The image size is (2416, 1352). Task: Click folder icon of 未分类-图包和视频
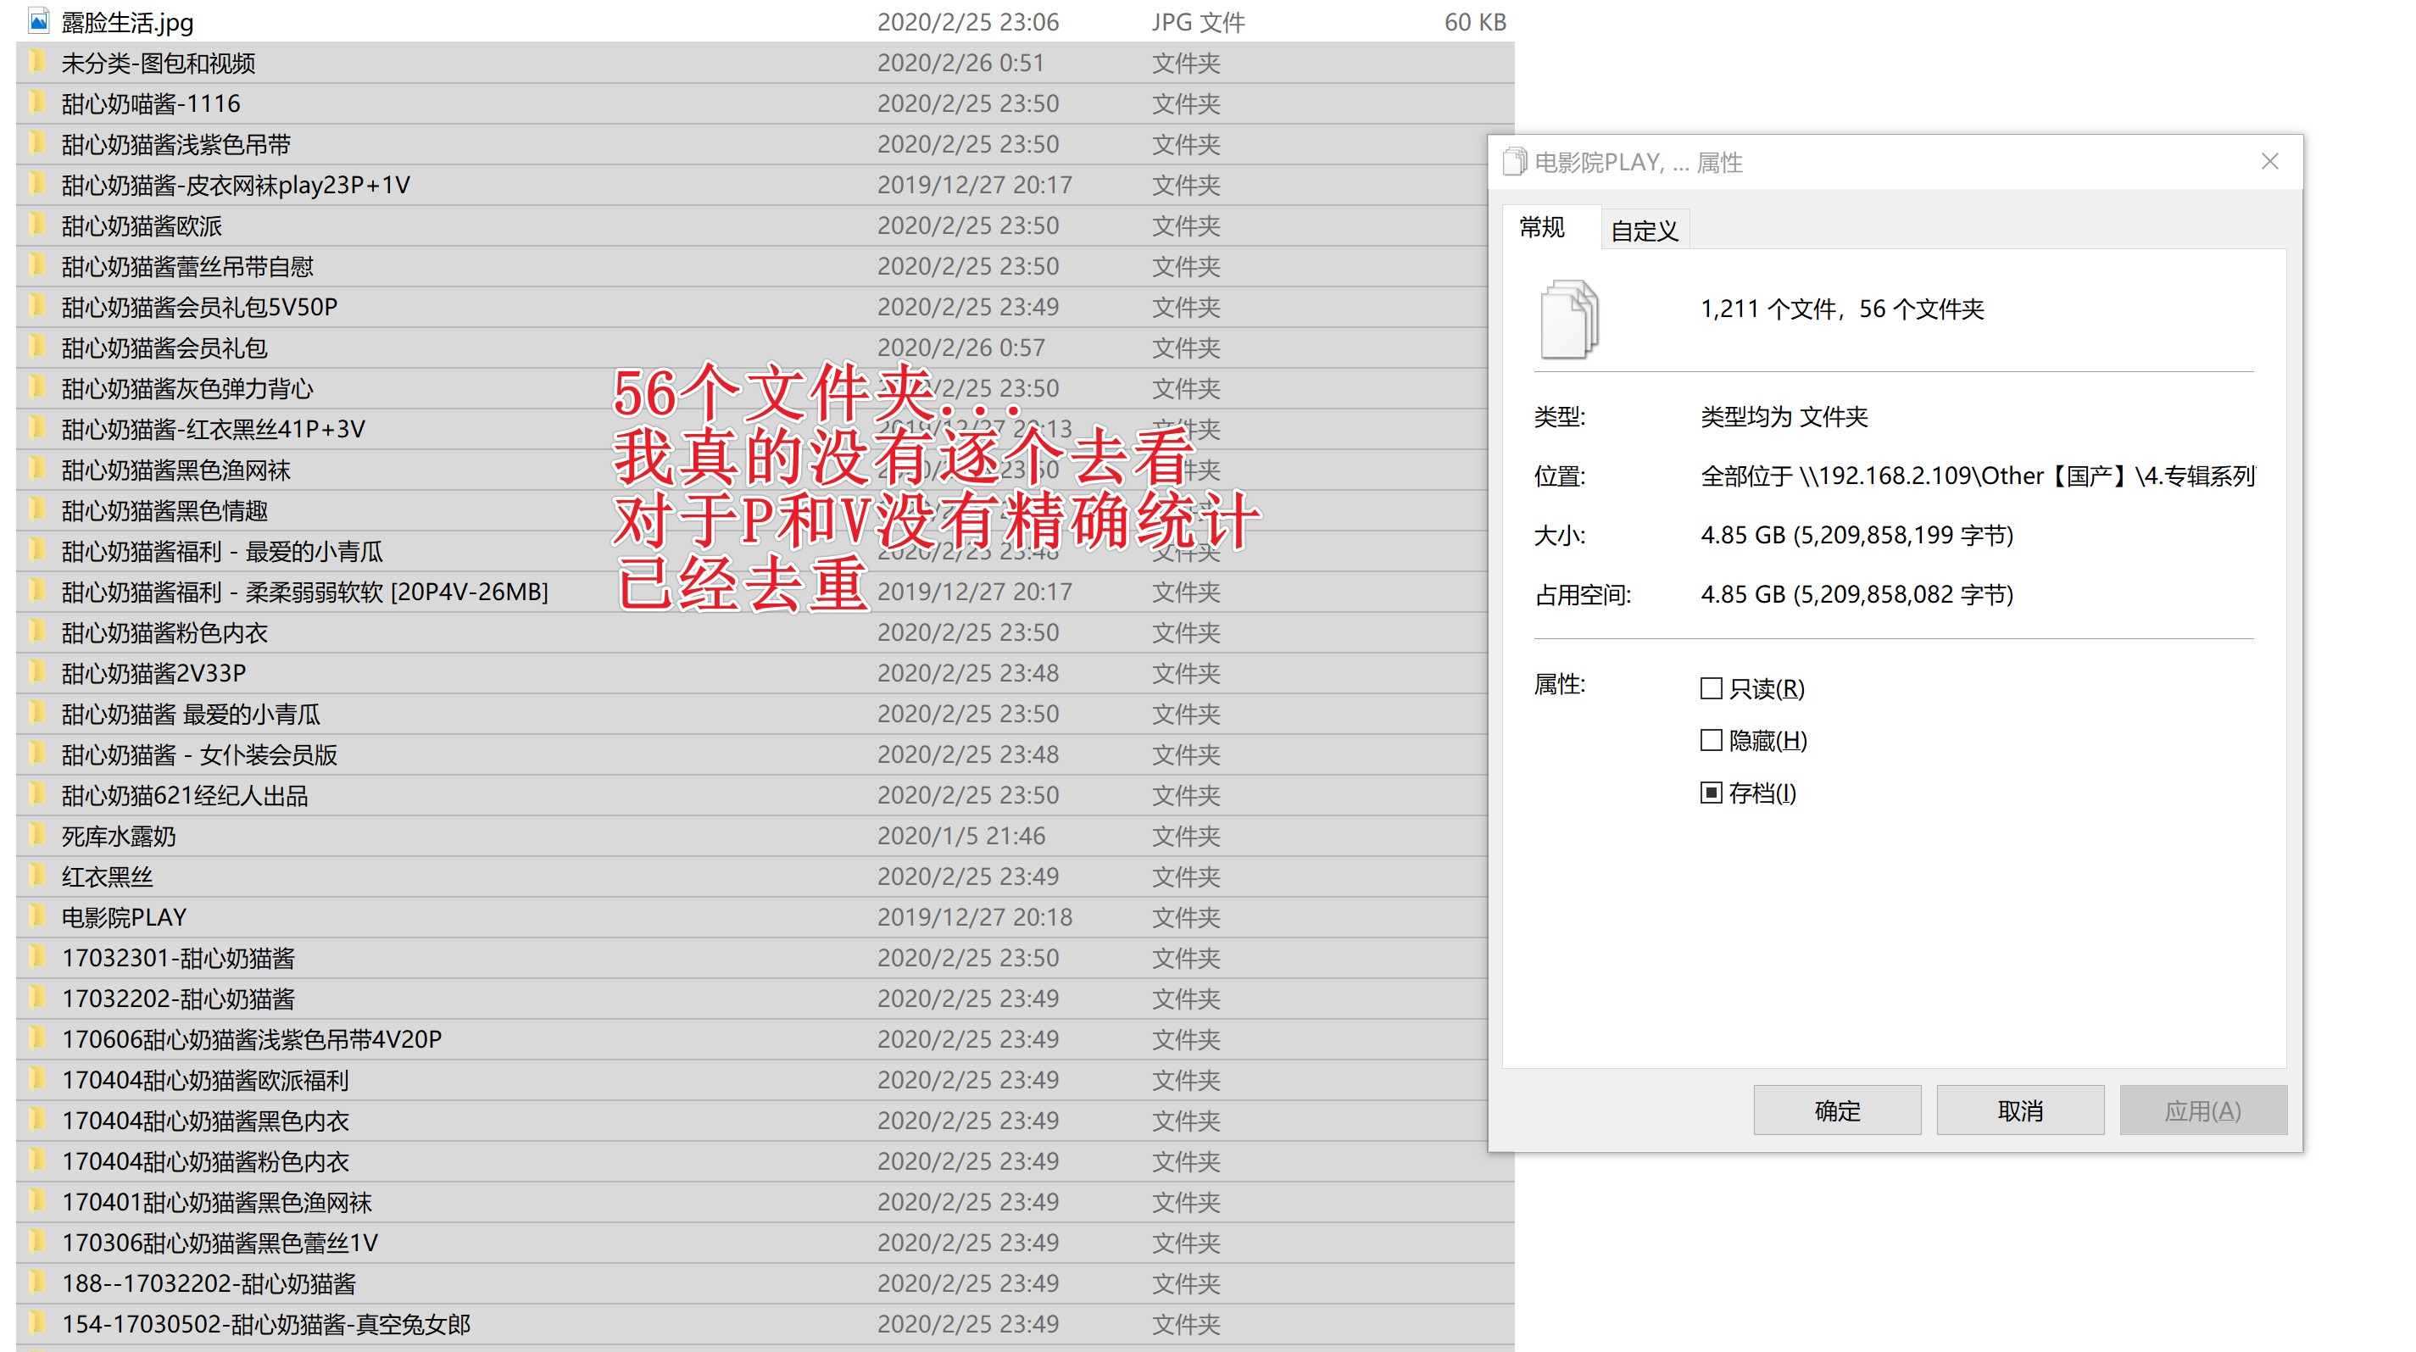(x=38, y=62)
